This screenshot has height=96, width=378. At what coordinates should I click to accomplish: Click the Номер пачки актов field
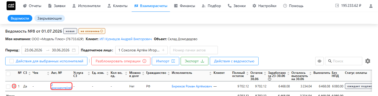point(194,50)
